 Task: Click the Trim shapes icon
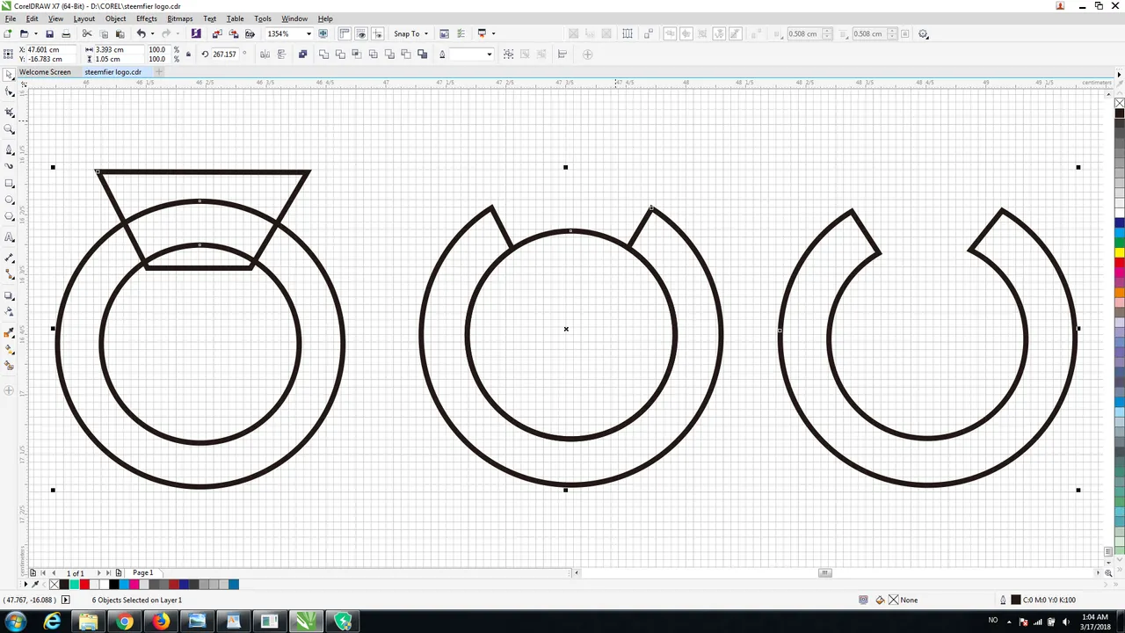coord(340,54)
